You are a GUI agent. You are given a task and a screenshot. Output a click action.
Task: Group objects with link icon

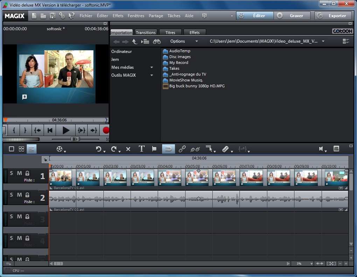click(182, 149)
